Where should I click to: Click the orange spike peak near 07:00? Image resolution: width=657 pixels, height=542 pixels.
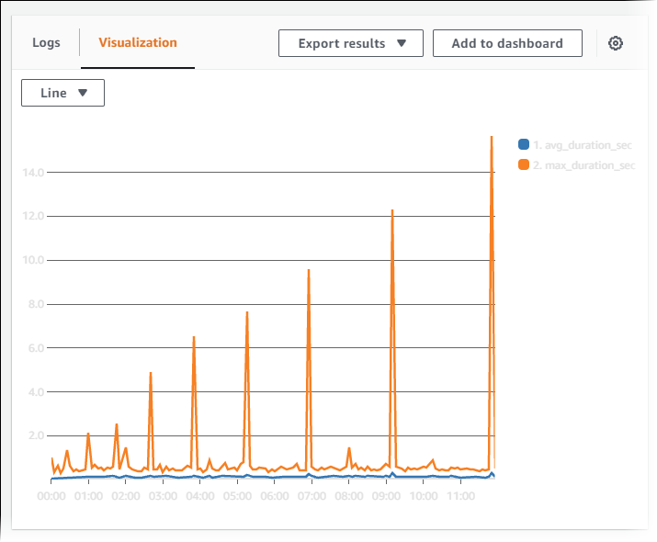(x=309, y=271)
